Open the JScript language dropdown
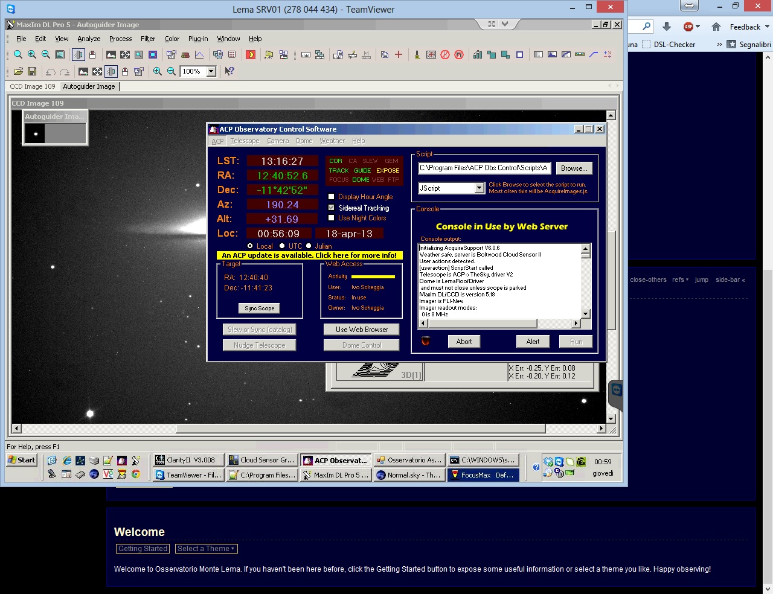This screenshot has width=773, height=594. [479, 188]
